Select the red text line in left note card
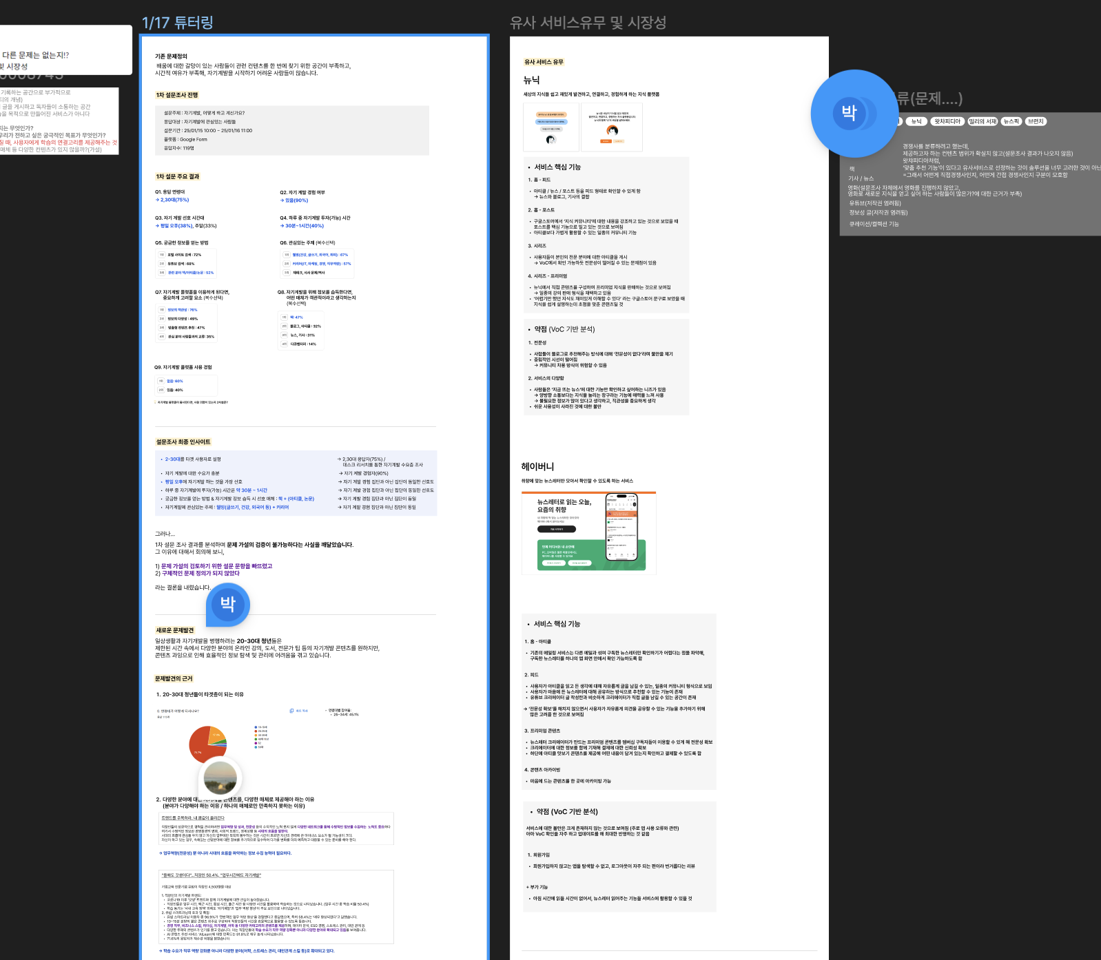This screenshot has width=1101, height=960. coord(58,143)
